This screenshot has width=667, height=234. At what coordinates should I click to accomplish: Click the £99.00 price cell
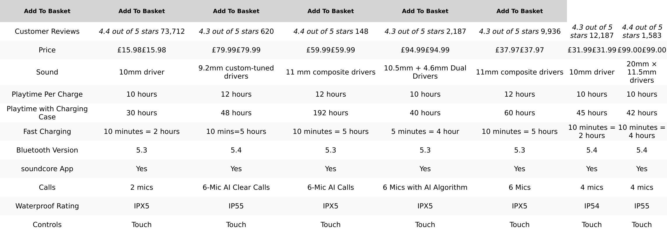pyautogui.click(x=642, y=50)
